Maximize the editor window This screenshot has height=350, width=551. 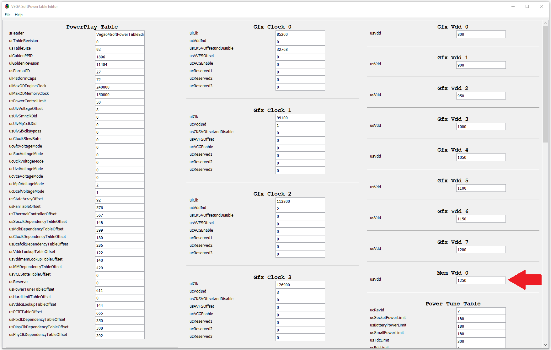point(527,6)
